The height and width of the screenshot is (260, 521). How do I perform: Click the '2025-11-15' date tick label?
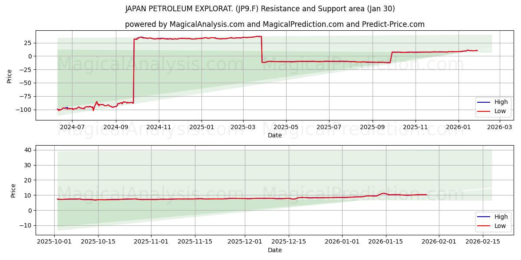[195, 242]
